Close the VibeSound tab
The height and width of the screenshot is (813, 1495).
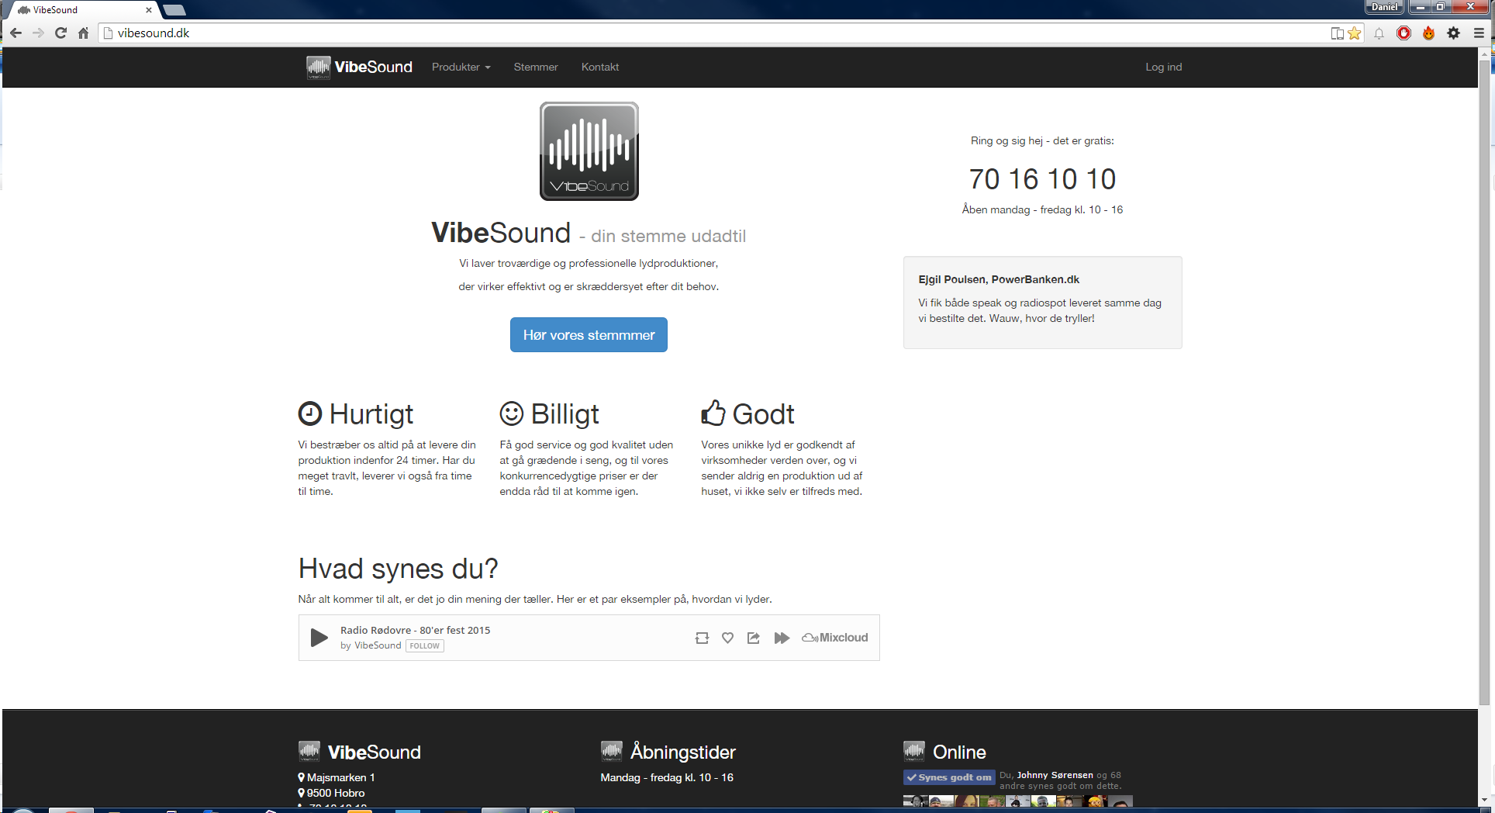(x=148, y=10)
